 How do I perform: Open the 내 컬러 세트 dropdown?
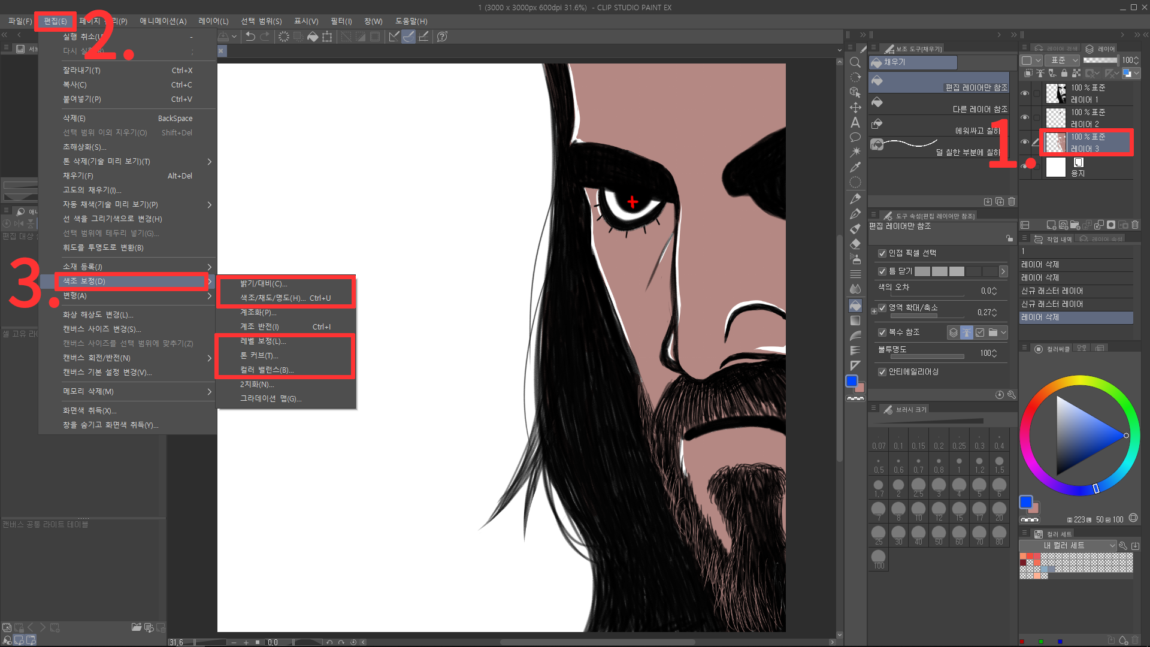tap(1069, 546)
